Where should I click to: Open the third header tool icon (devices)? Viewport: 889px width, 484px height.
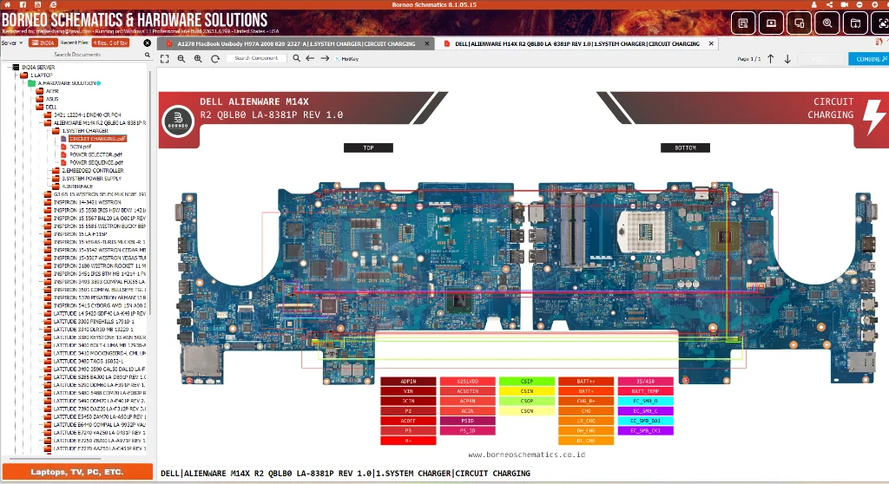coord(800,23)
